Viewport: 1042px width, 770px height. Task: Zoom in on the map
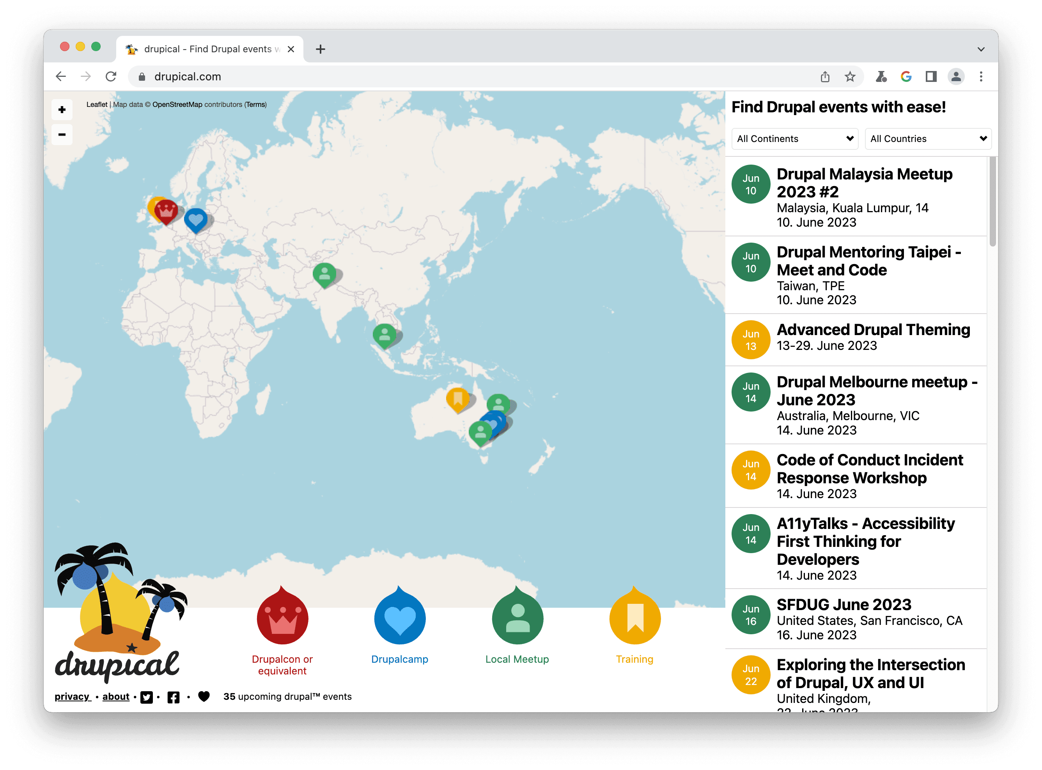click(62, 110)
